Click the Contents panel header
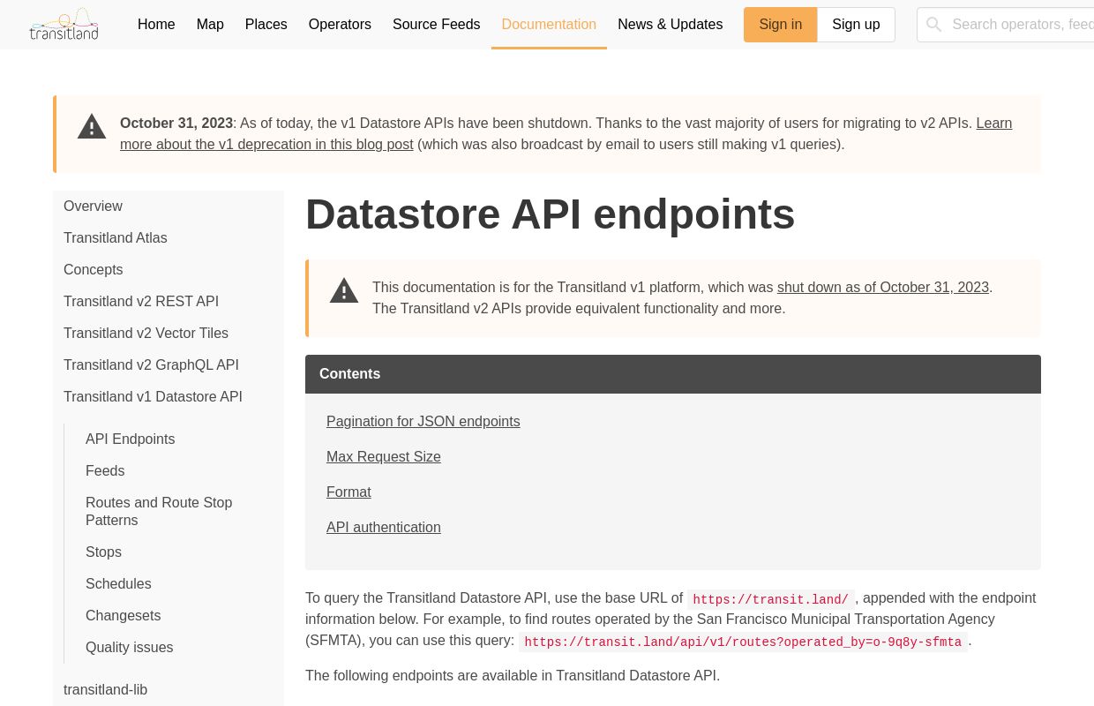This screenshot has height=706, width=1094. coord(673,374)
